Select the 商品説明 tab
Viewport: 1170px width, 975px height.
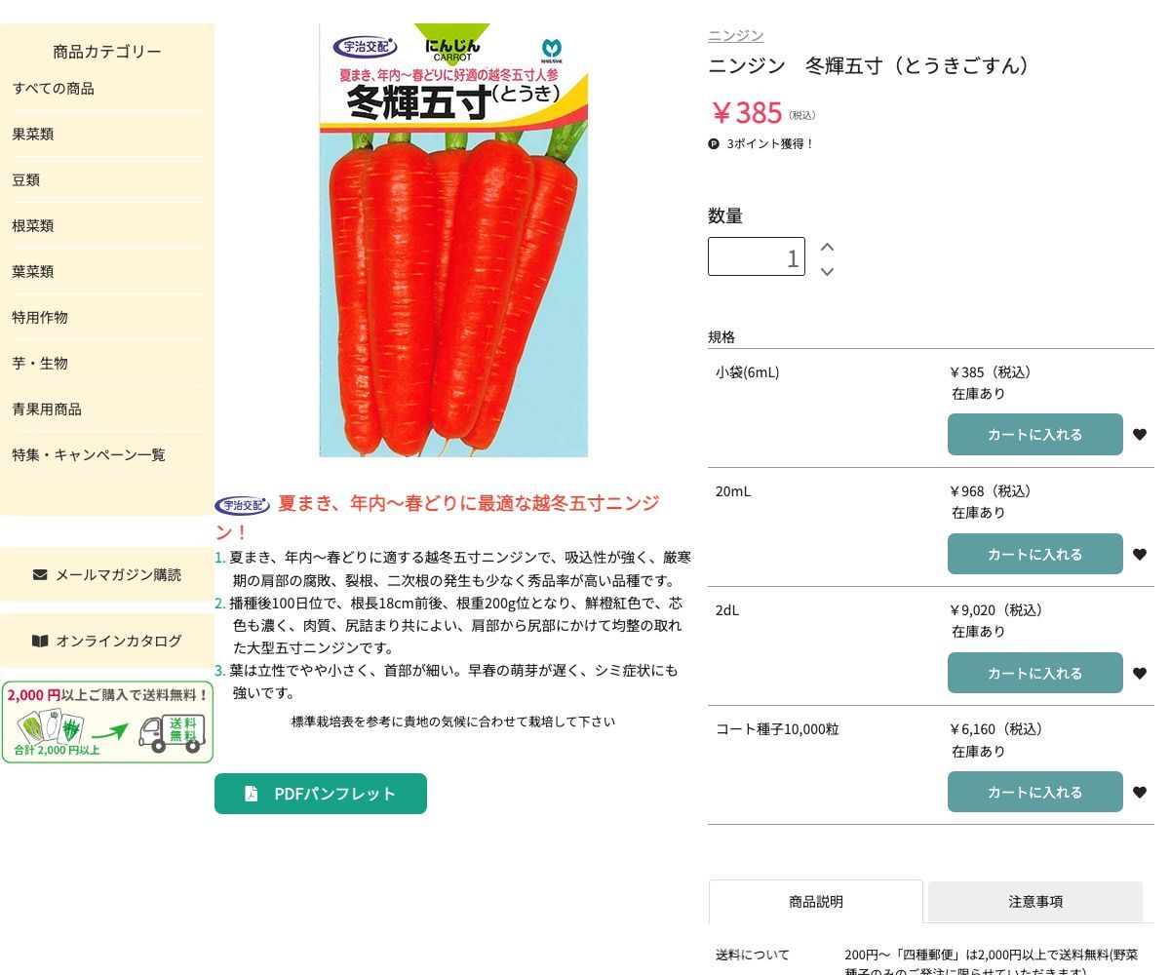(815, 901)
